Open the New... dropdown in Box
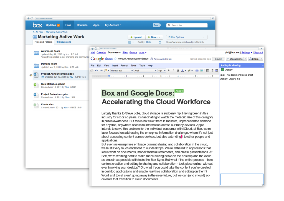This screenshot has height=201, width=284. tap(154, 37)
